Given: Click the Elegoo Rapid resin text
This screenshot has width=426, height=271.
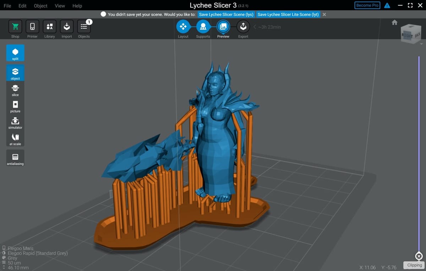Looking at the screenshot, I should click(x=38, y=253).
